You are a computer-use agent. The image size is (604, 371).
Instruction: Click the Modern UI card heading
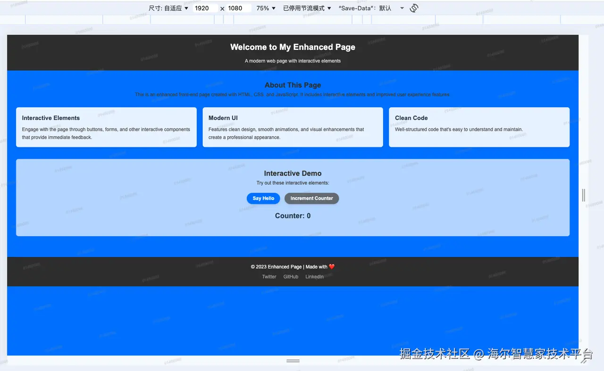click(x=223, y=118)
